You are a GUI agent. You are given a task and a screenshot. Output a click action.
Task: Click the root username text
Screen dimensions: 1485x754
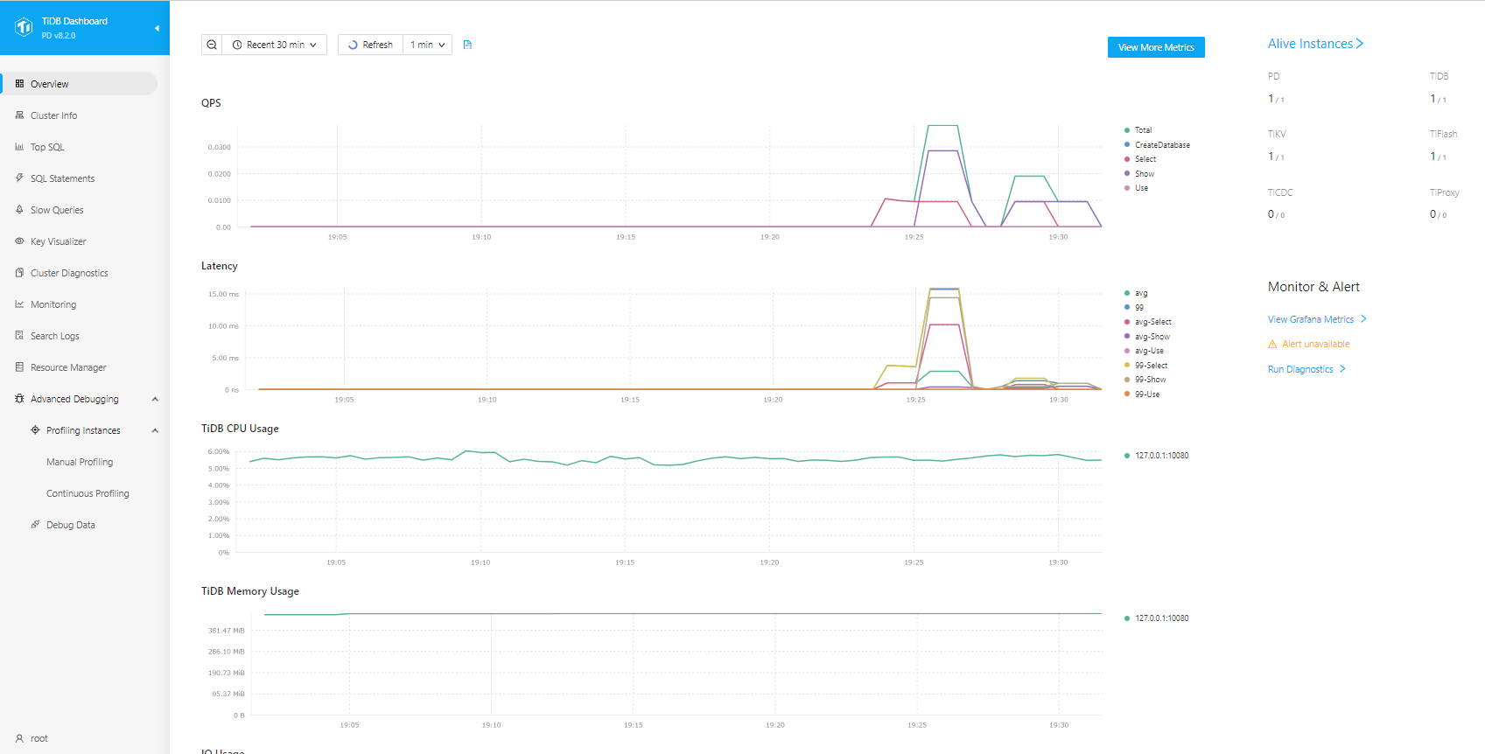tap(39, 738)
